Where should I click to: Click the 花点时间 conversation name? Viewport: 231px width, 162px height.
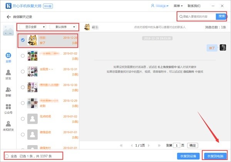[x=45, y=116]
